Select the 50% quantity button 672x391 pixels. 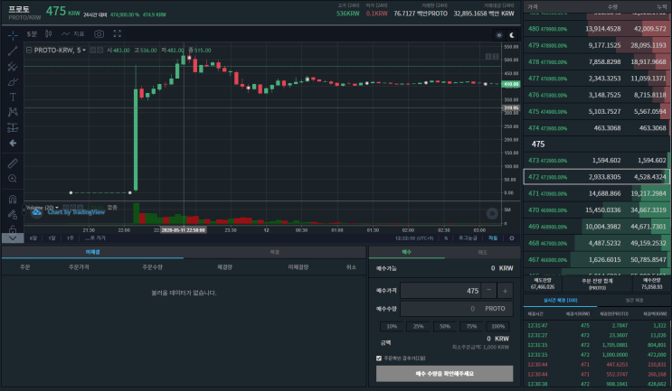(445, 326)
